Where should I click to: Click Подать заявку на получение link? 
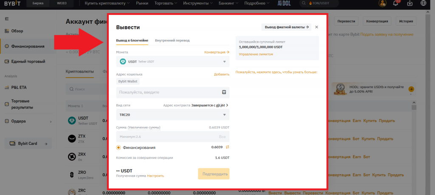387,34
